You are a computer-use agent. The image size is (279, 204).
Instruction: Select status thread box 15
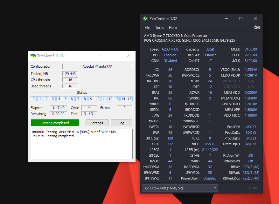tap(129, 99)
